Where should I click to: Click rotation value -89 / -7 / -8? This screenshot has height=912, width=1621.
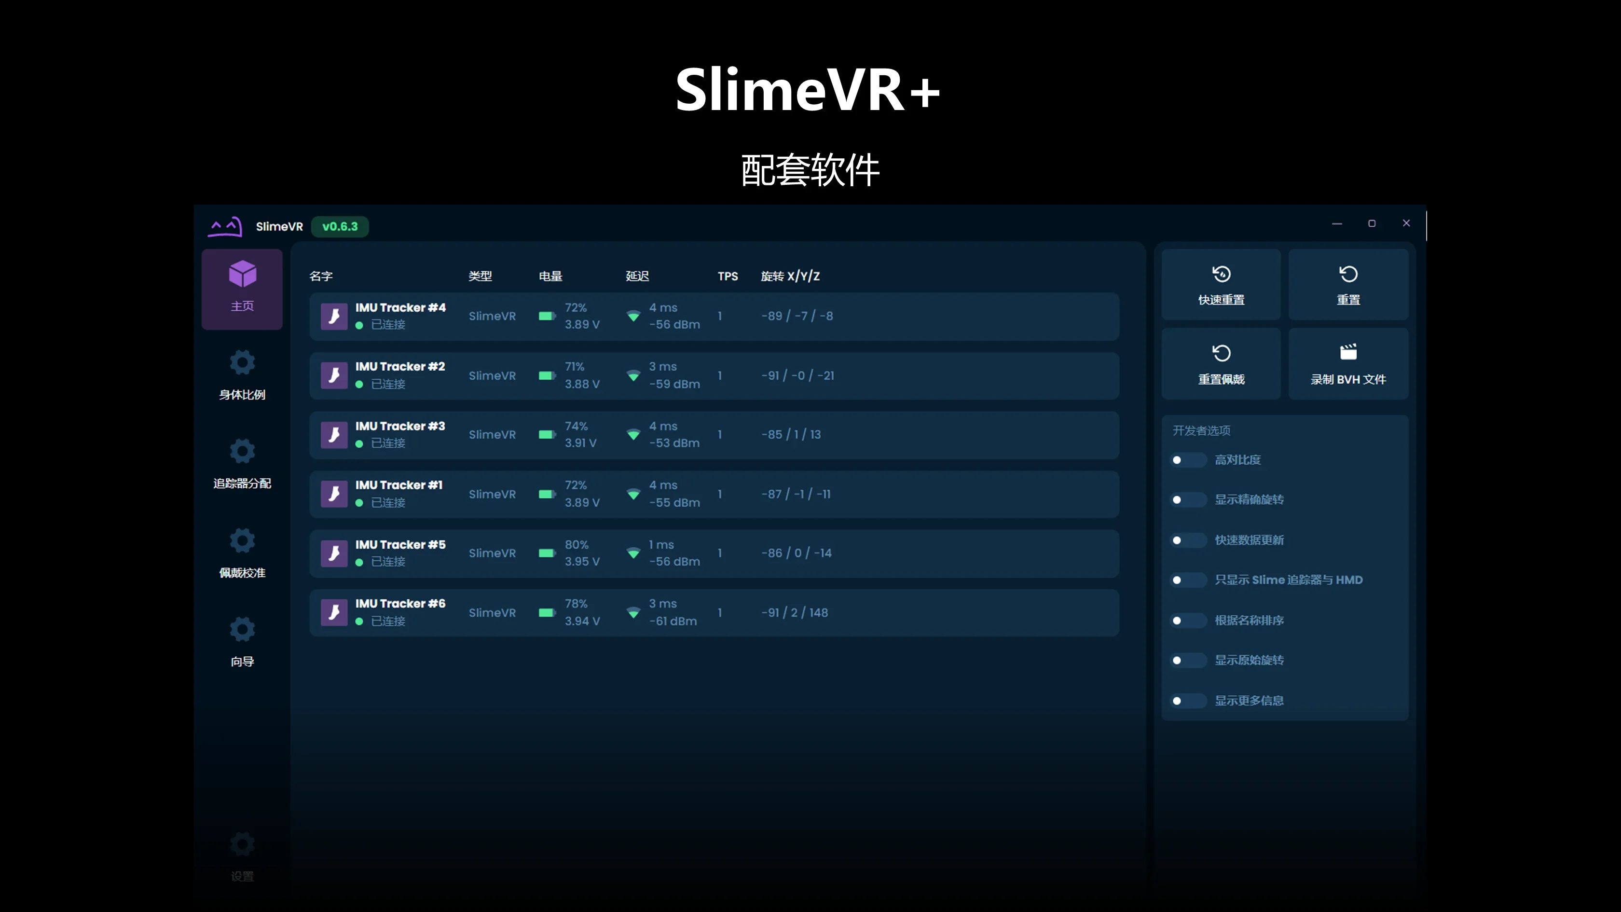pos(797,316)
